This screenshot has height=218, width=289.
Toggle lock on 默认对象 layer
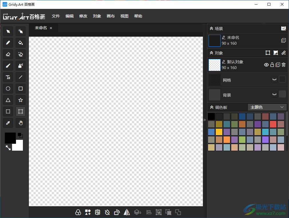pyautogui.click(x=272, y=65)
